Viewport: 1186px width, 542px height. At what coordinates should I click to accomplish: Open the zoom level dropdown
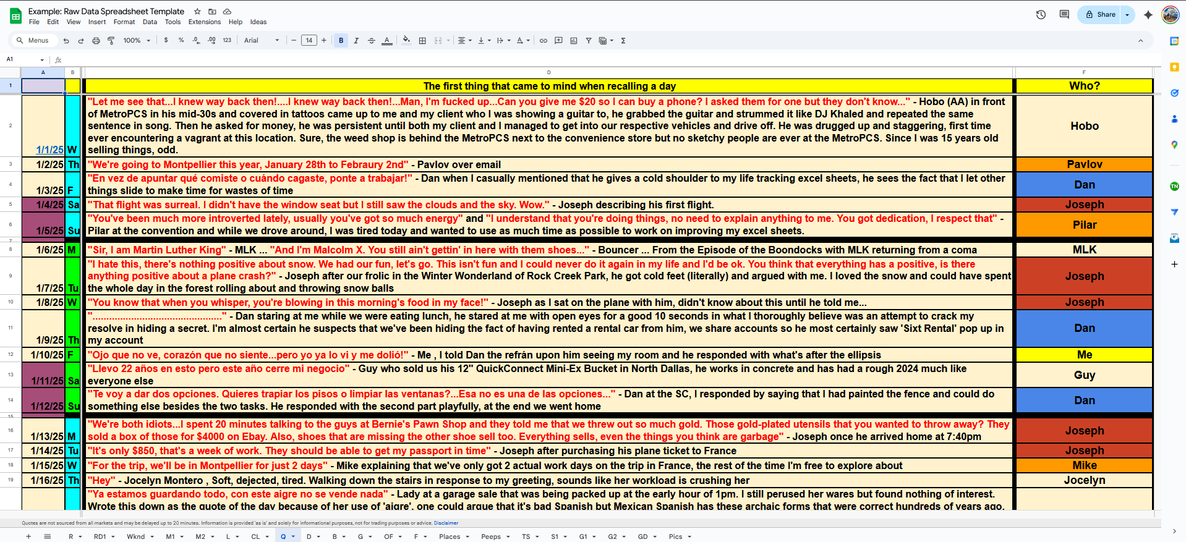pos(137,41)
